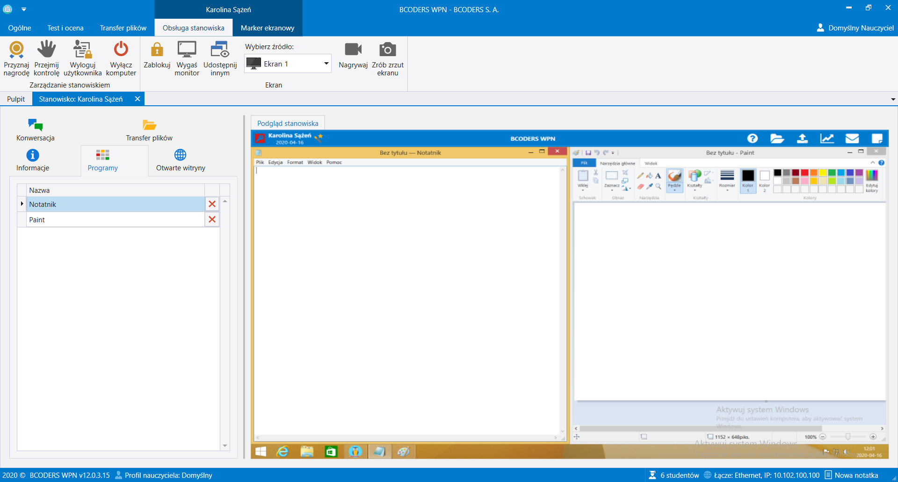Screen dimensions: 898x482
Task: Open the tab list dropdown arrow at right
Action: coord(893,99)
